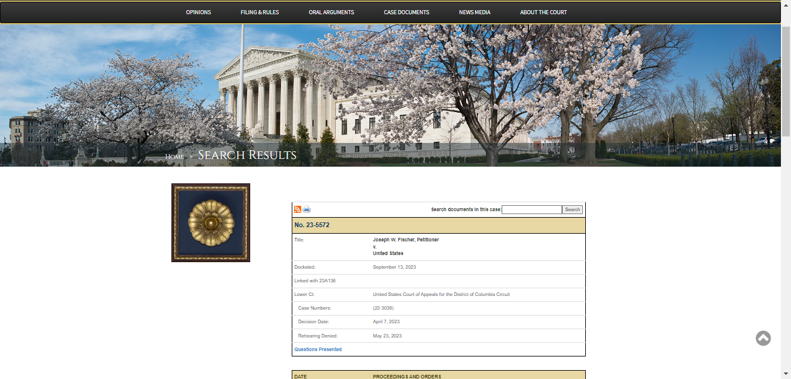Select the Court of Appeals D.C. Circuit text
This screenshot has width=791, height=379.
tap(441, 294)
